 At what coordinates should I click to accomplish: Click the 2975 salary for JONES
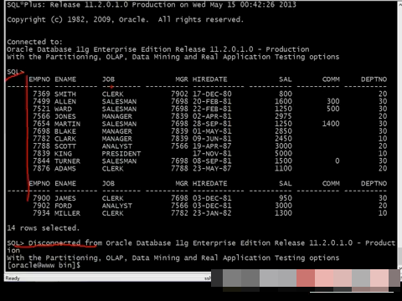[283, 116]
